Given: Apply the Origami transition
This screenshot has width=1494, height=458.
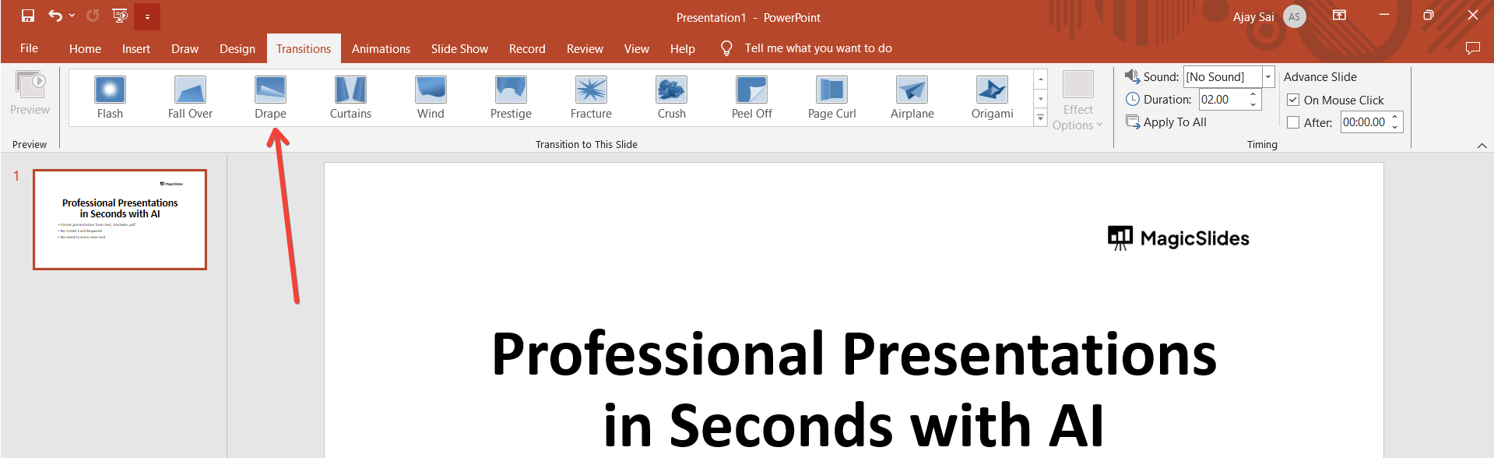Looking at the screenshot, I should coord(992,97).
